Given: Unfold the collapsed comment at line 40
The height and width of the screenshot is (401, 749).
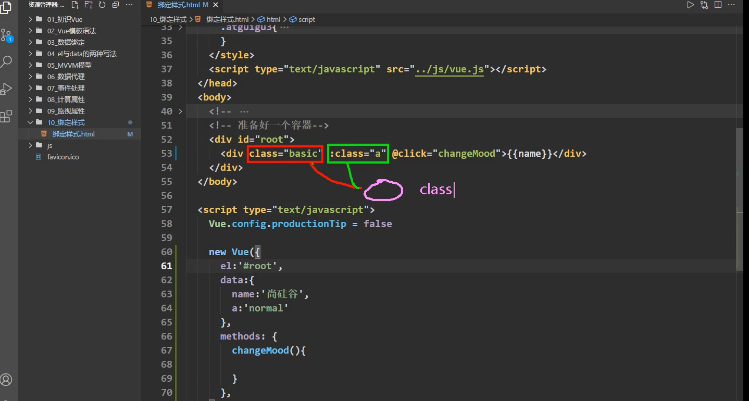Looking at the screenshot, I should click(x=181, y=111).
